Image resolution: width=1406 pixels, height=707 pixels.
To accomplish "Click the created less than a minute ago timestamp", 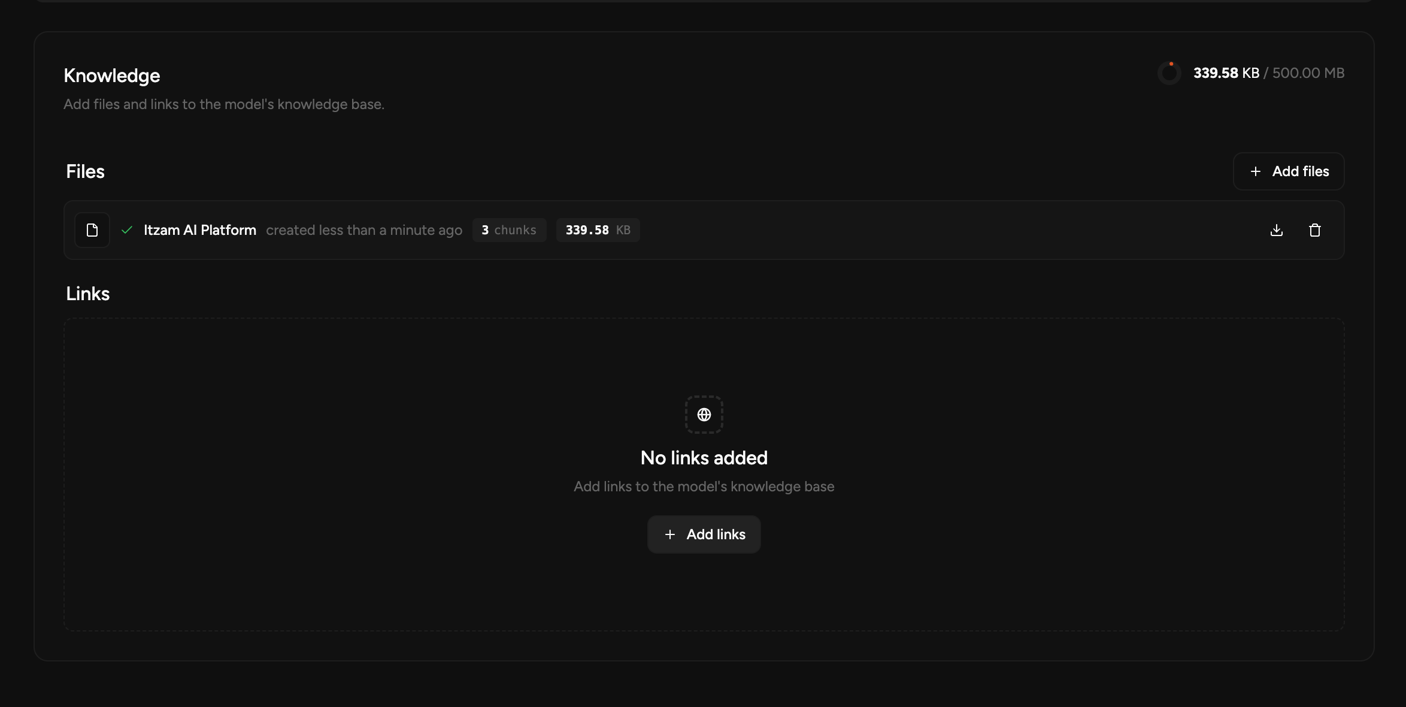I will pyautogui.click(x=364, y=230).
